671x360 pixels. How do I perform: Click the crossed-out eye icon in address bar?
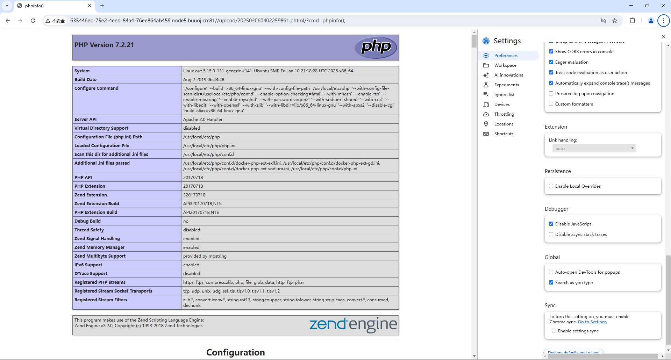click(603, 21)
